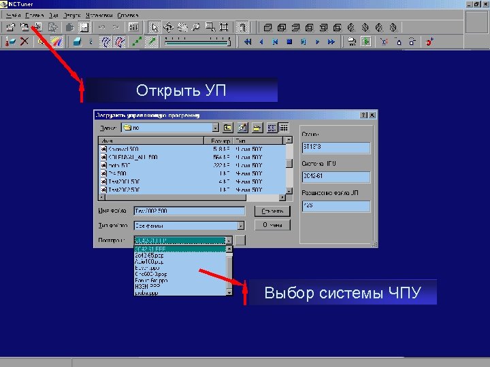The width and height of the screenshot is (490, 367).
Task: Play simulation with the single right arrow
Action: [318, 41]
